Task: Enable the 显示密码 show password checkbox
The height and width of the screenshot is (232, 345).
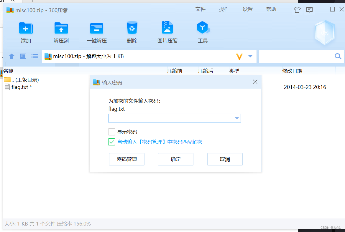Action: pos(111,132)
